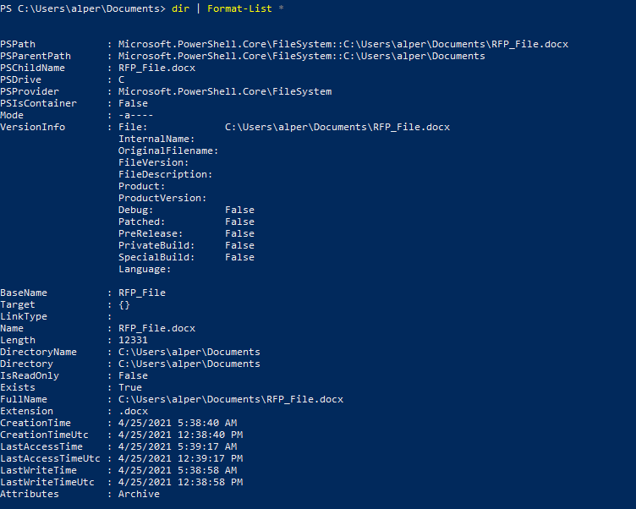Click the Exists value True
Screen dimensions: 636x509
129,387
